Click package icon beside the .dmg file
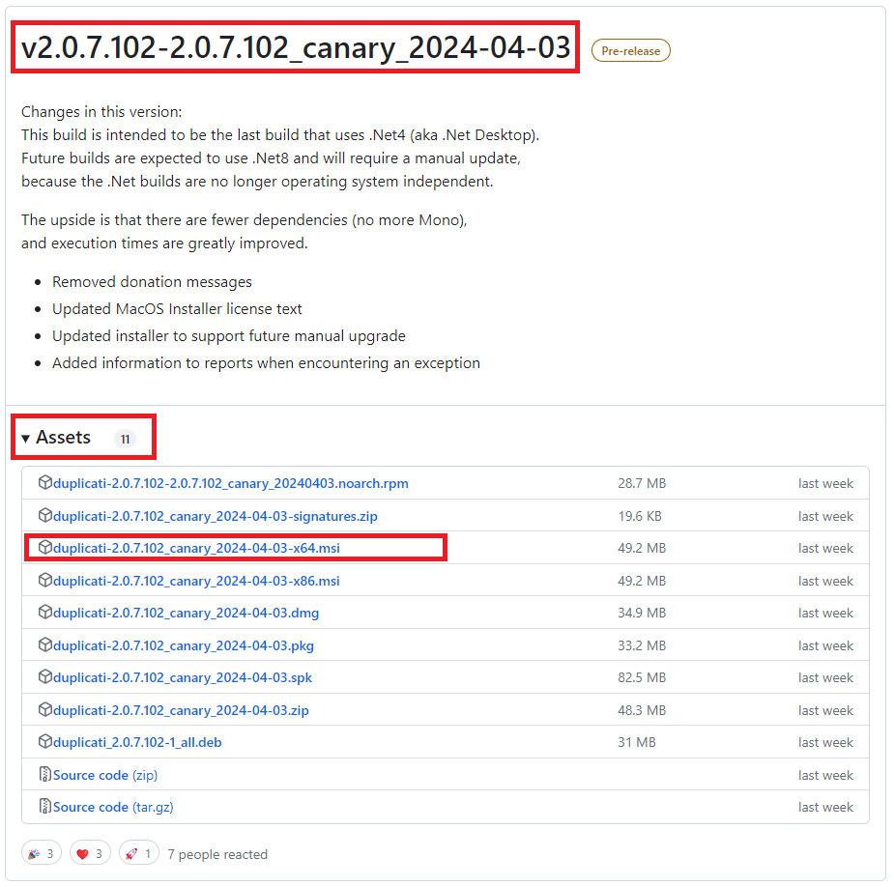Image resolution: width=894 pixels, height=887 pixels. (x=45, y=613)
